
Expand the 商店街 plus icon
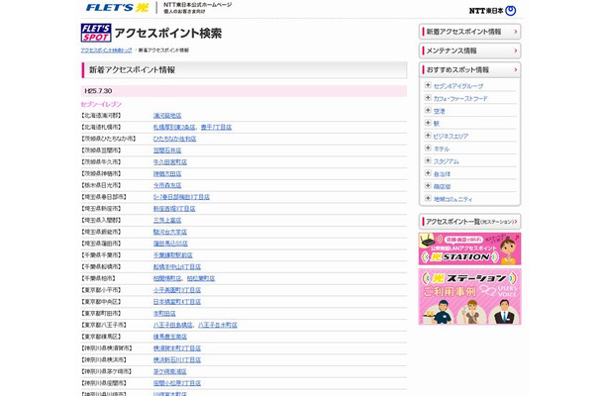[x=428, y=186]
